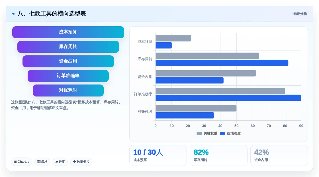Click the 成本预算 label under 10 / 30人
This screenshot has width=319, height=177.
(x=140, y=160)
